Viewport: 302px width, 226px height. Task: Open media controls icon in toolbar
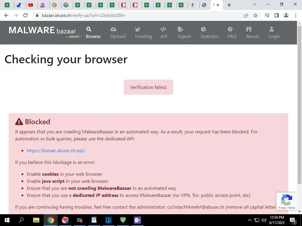(x=267, y=15)
